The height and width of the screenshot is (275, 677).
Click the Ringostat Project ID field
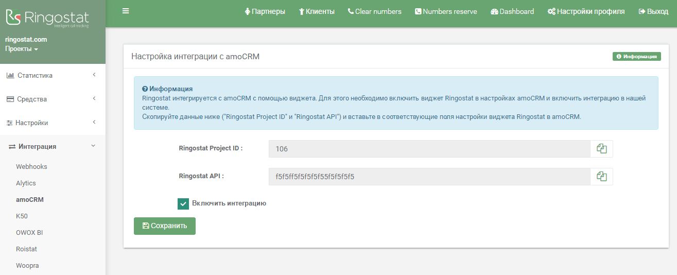[429, 149]
